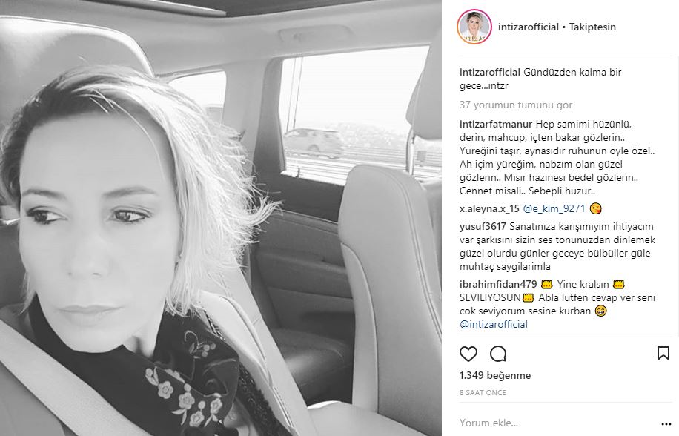Image resolution: width=679 pixels, height=436 pixels.
Task: Open the yusuf3617 commenter profile
Action: click(483, 226)
